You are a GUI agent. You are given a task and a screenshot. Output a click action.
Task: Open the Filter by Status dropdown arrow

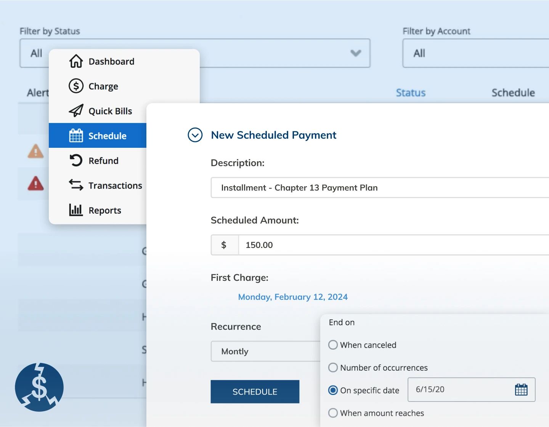(356, 53)
